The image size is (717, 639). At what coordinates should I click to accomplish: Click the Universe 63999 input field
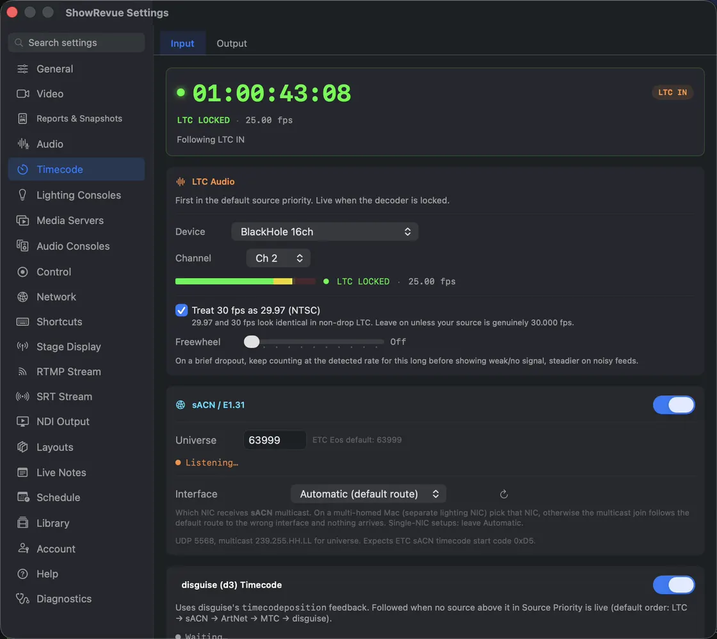(x=275, y=440)
